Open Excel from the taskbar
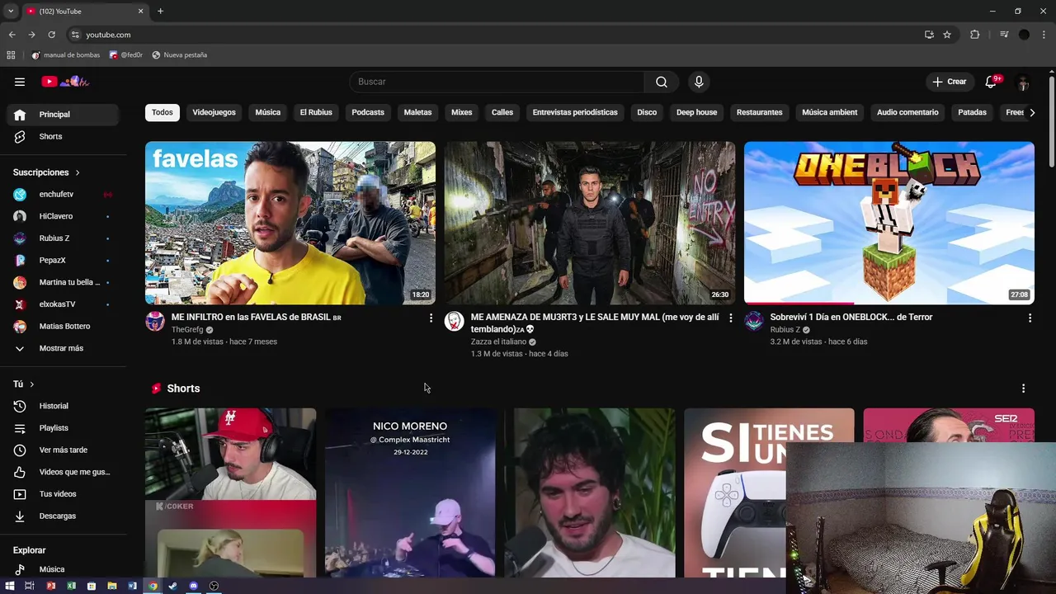This screenshot has width=1056, height=594. click(x=71, y=586)
